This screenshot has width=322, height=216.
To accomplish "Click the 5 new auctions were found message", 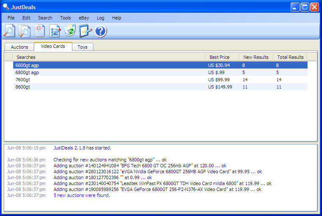I will pos(82,195).
